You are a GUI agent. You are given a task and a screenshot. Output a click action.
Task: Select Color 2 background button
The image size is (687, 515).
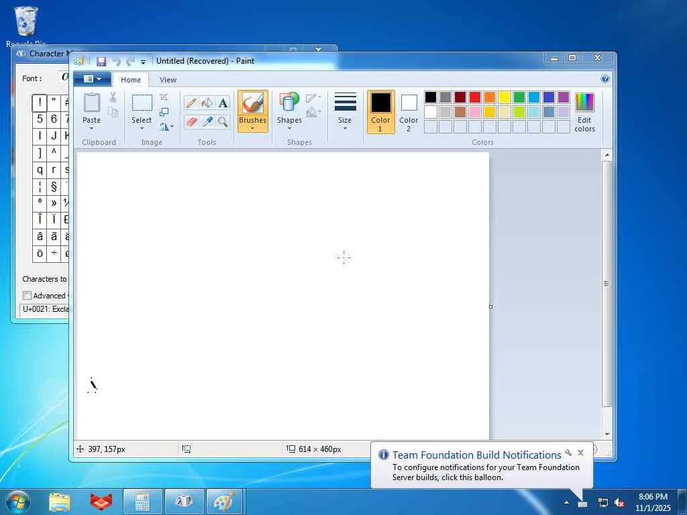point(409,112)
